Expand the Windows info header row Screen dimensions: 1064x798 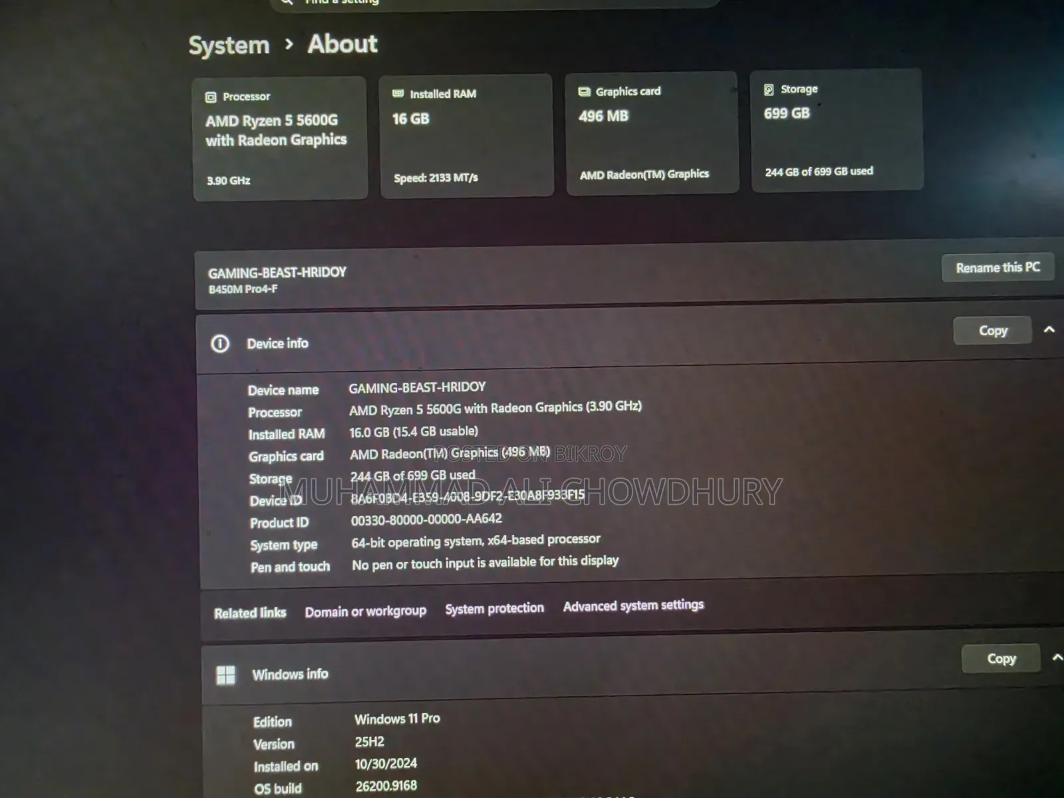coord(632,667)
